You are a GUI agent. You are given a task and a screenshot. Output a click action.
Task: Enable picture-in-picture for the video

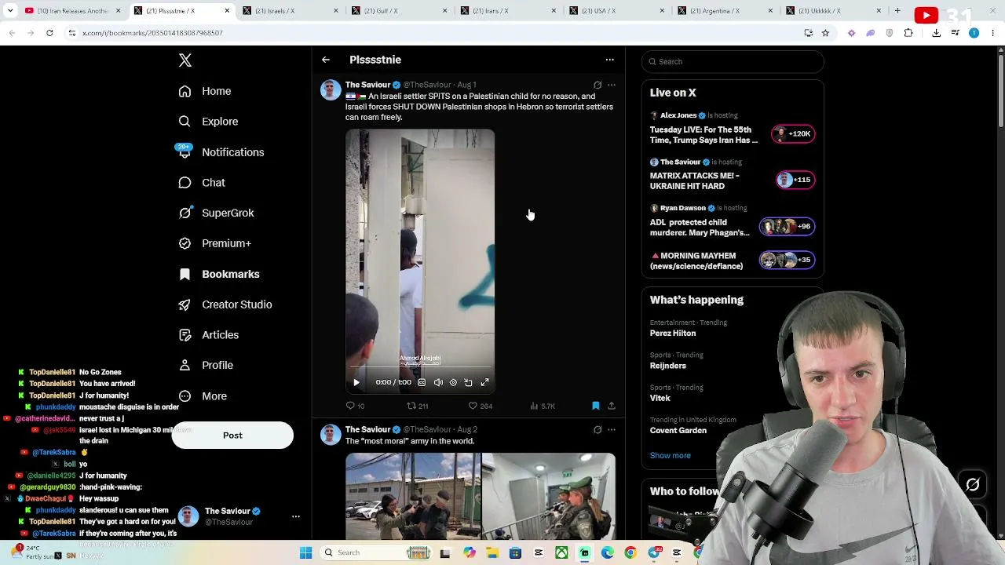pos(469,382)
